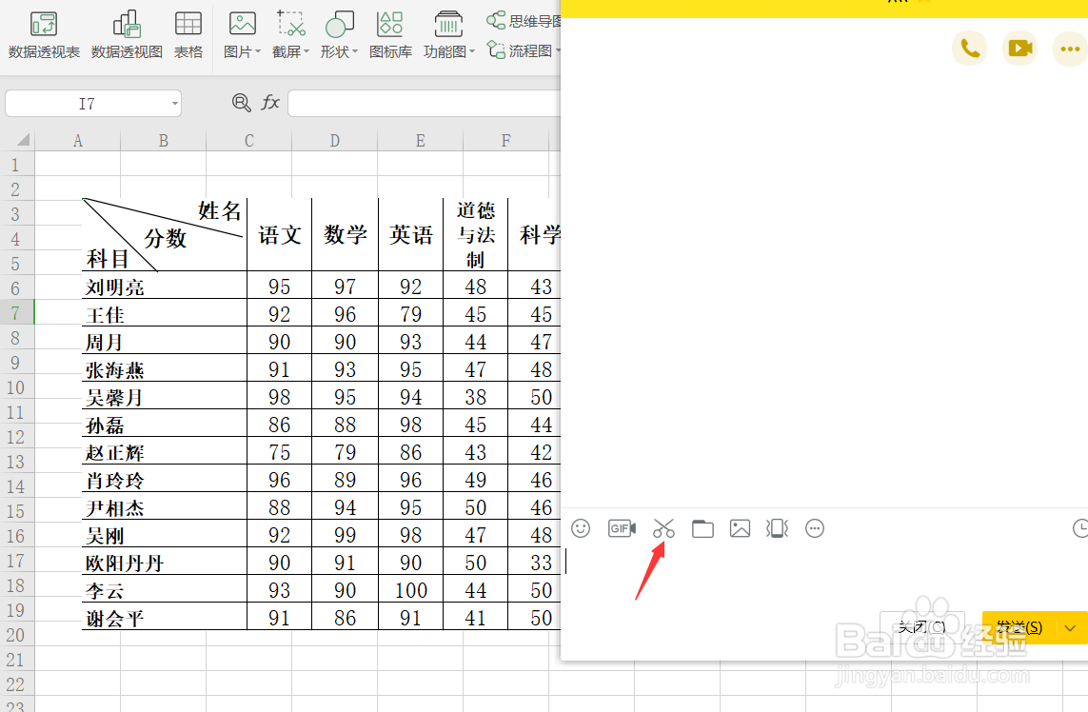Expand the 图片 dropdown arrow
Image resolution: width=1088 pixels, height=712 pixels.
coord(258,51)
